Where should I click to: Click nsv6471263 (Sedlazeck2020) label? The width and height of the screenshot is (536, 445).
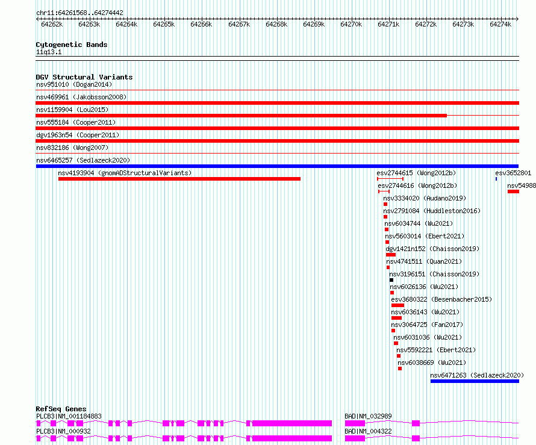pyautogui.click(x=477, y=375)
